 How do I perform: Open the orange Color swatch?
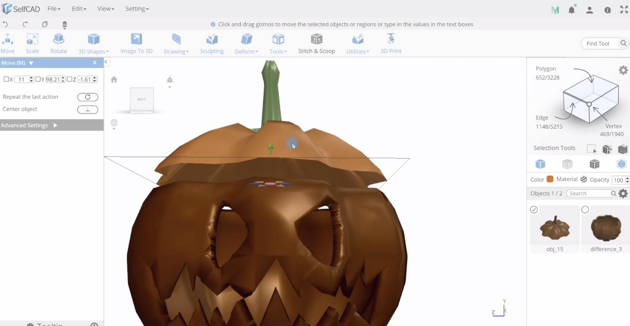pos(550,179)
